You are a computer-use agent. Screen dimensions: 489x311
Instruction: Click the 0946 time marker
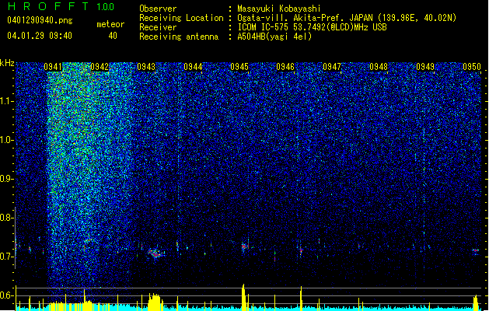click(x=285, y=67)
